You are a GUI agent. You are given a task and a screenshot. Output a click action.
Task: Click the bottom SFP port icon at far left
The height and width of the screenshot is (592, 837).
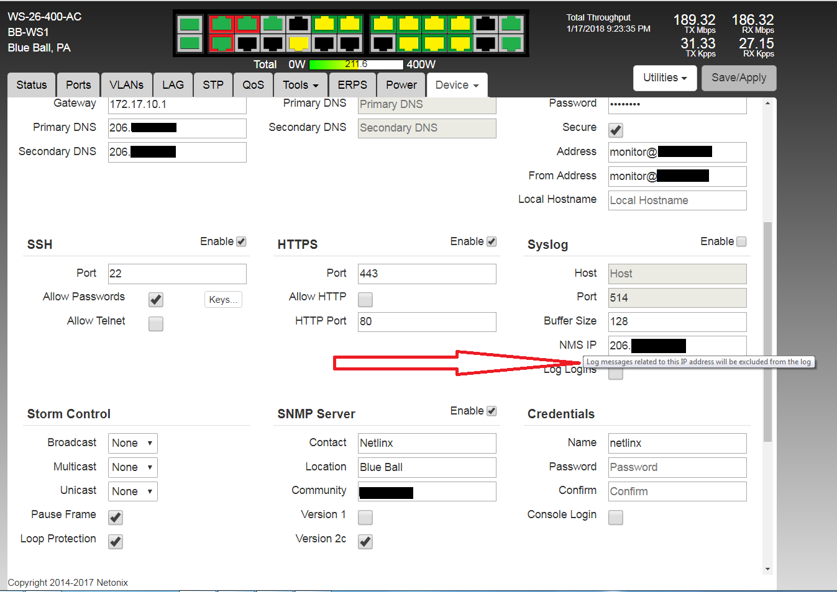(x=190, y=43)
